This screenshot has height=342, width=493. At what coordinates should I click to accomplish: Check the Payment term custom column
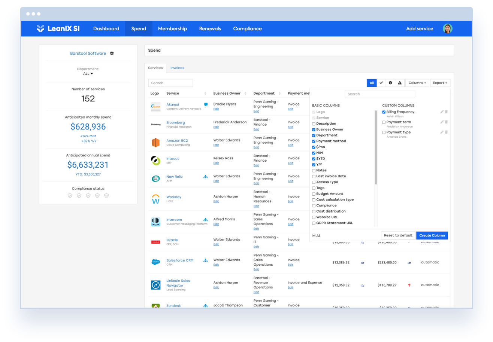click(384, 122)
